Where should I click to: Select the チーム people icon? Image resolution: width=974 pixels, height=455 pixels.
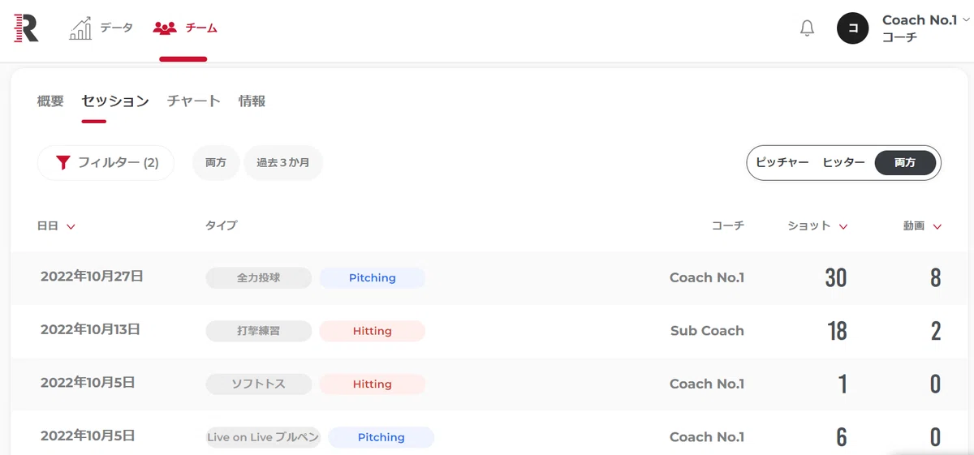[165, 28]
